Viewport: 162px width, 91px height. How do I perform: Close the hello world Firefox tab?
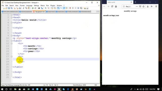click(x=131, y=2)
